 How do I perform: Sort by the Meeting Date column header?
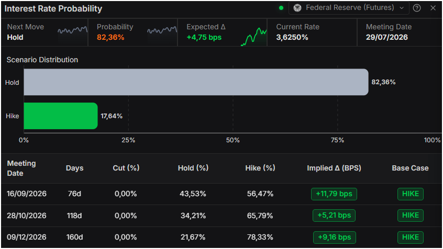(21, 168)
